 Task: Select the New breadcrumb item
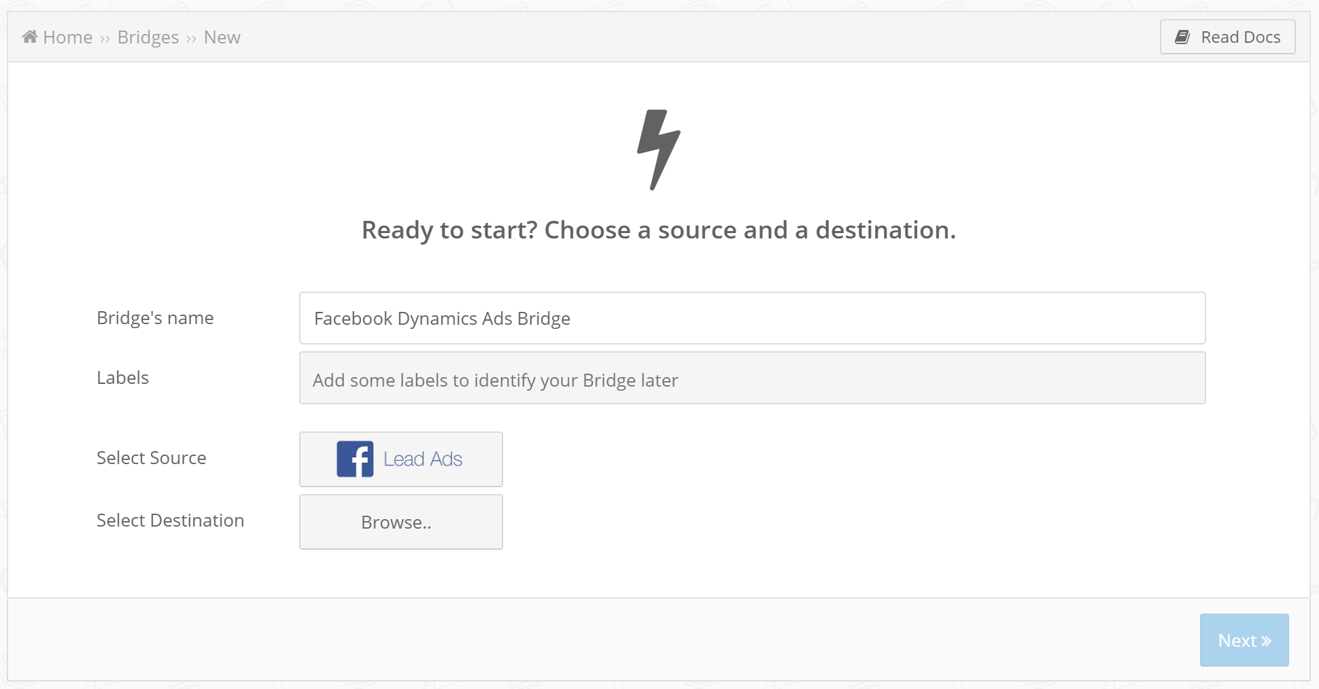pos(222,37)
